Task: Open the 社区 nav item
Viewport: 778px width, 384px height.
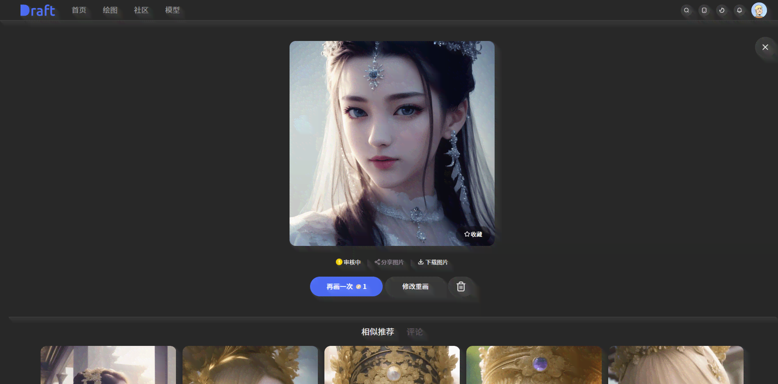Action: 141,10
